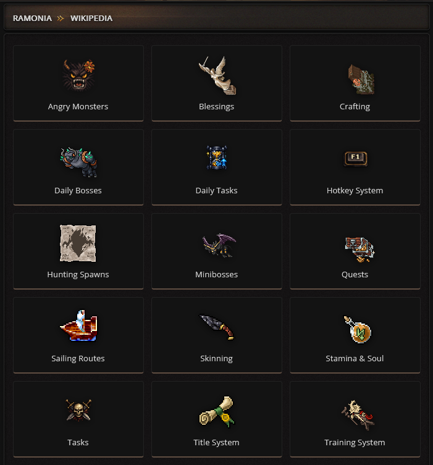Select the Training System dummy icon

tap(358, 415)
